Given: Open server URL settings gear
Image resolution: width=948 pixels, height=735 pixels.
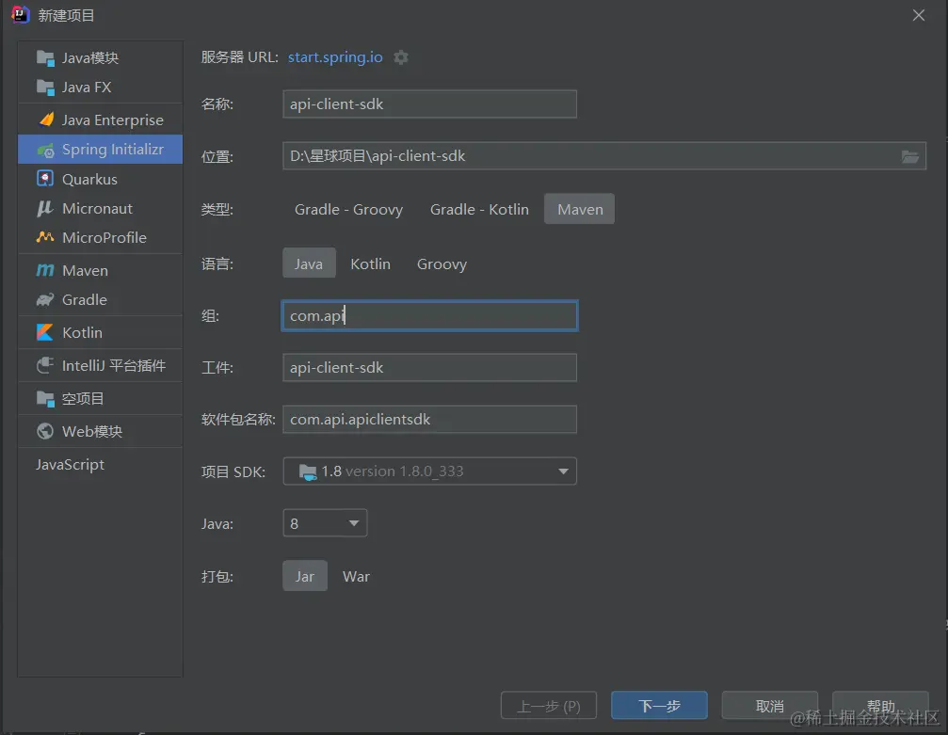Looking at the screenshot, I should (x=401, y=57).
